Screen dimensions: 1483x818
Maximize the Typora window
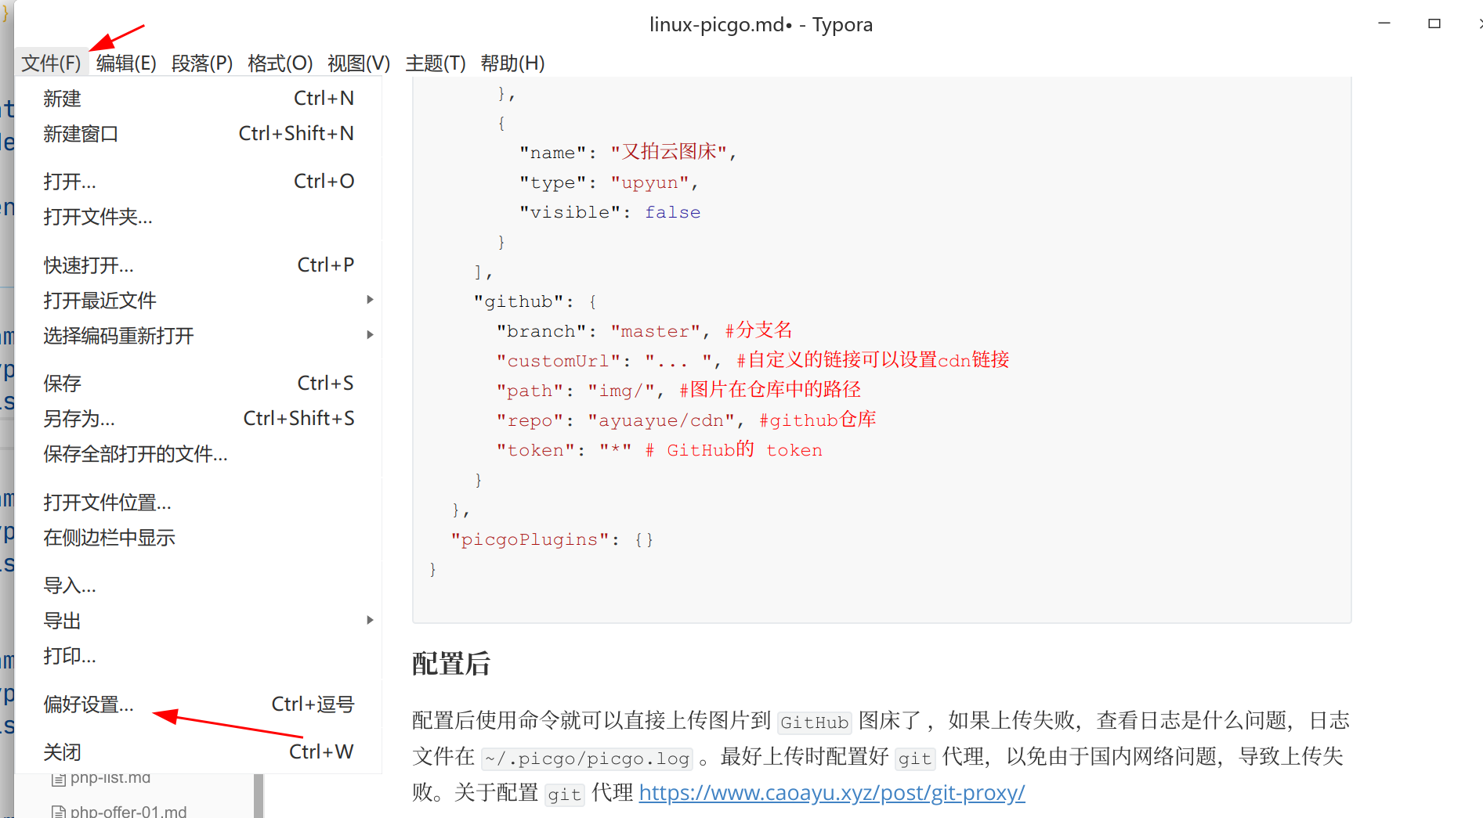(x=1434, y=23)
